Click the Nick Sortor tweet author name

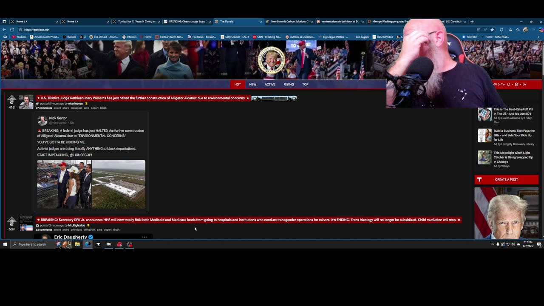[x=58, y=118]
